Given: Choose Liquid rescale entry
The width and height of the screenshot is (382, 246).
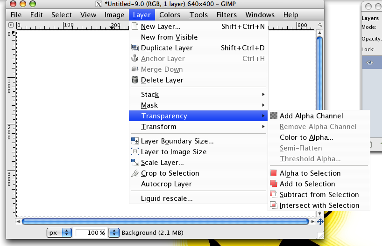Looking at the screenshot, I should 198,198.
